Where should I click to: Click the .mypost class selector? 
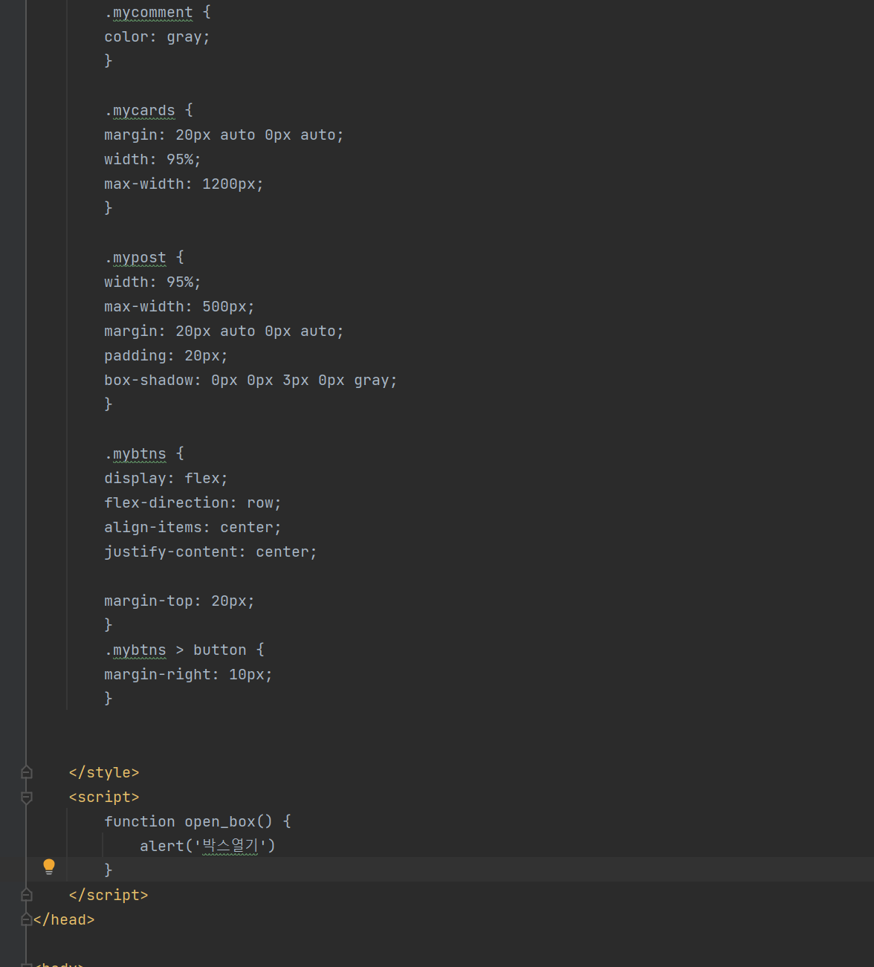click(135, 258)
